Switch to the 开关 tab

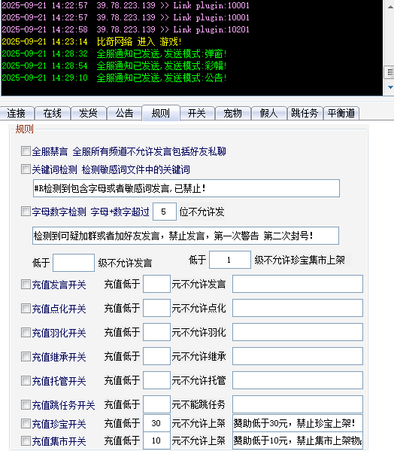click(x=197, y=113)
